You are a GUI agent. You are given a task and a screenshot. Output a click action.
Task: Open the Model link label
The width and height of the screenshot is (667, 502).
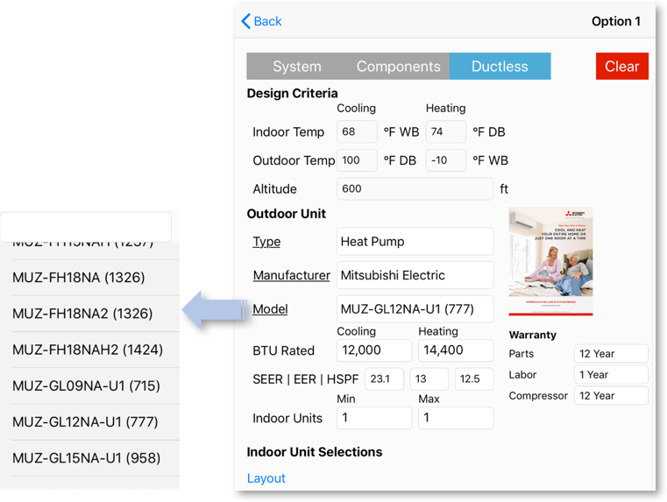click(x=270, y=309)
